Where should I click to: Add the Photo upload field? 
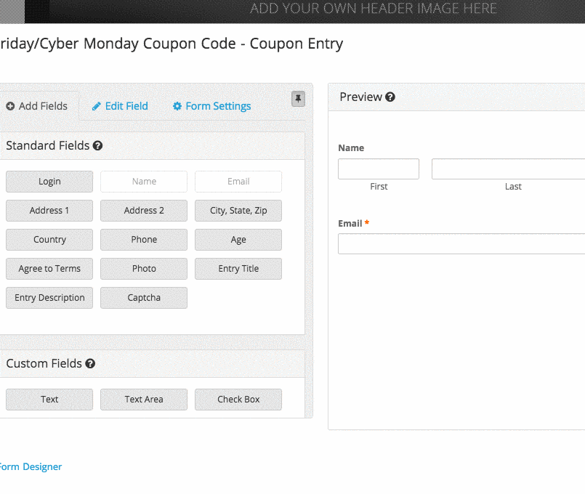pyautogui.click(x=144, y=269)
